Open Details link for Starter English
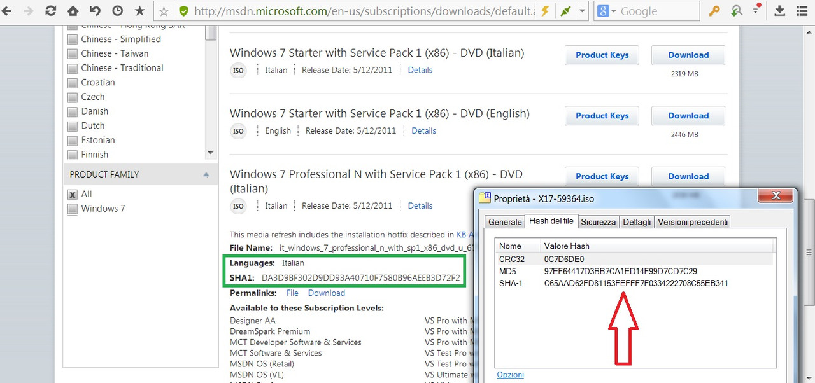815x383 pixels. coord(423,130)
